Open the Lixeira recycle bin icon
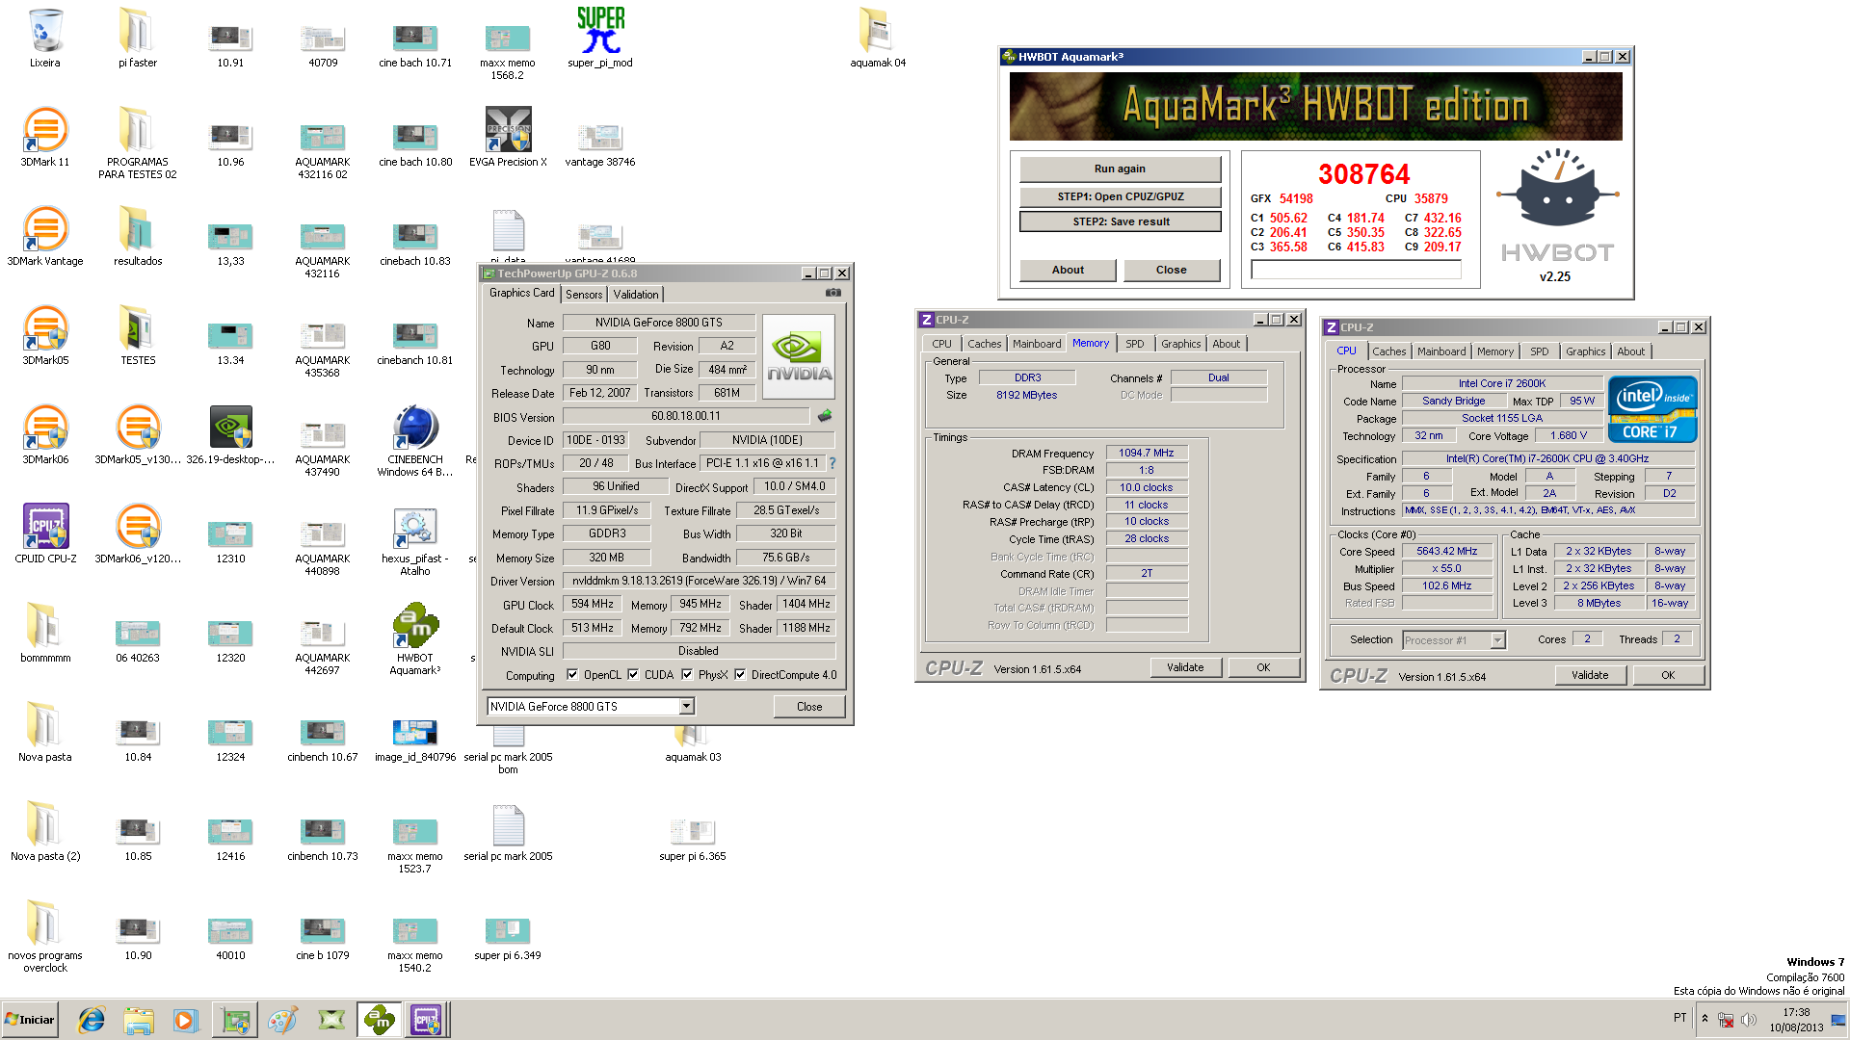This screenshot has height=1040, width=1850. point(44,32)
